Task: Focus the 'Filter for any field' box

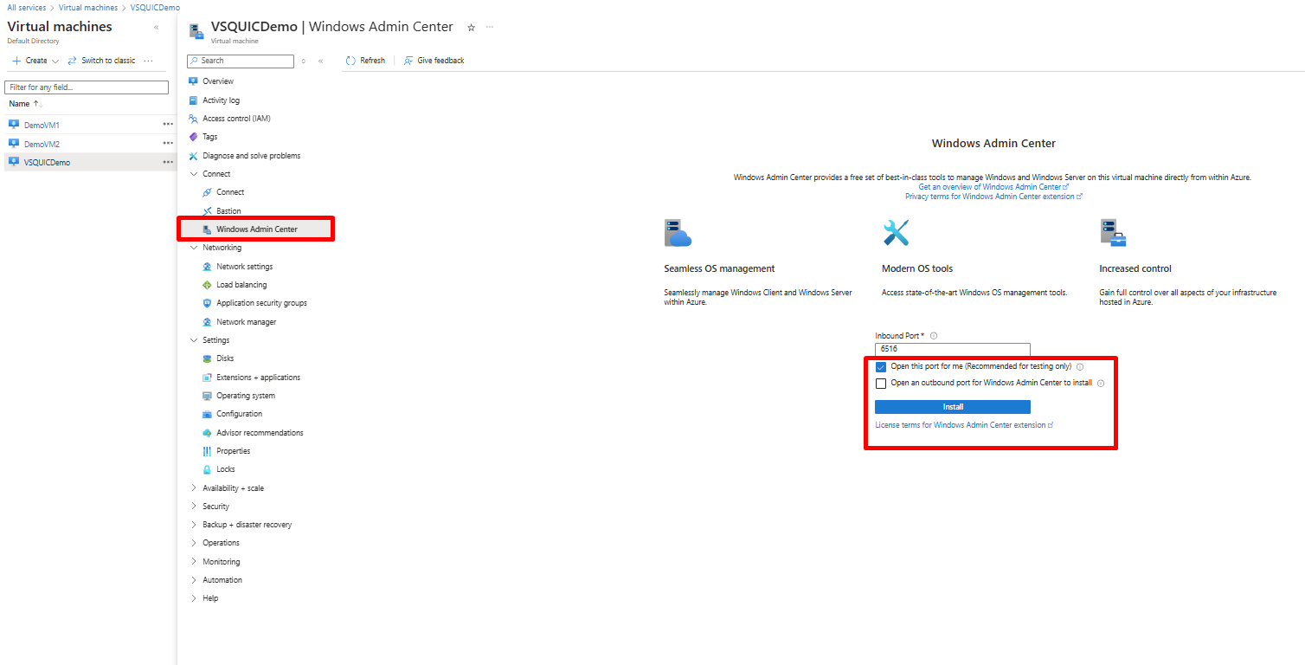Action: click(x=87, y=87)
